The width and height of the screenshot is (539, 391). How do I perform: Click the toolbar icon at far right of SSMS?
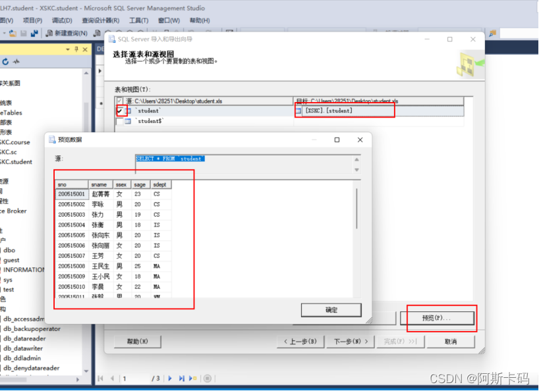point(493,34)
